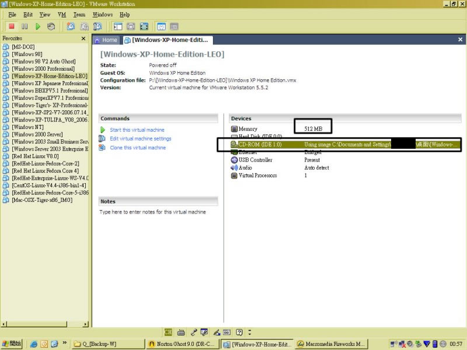Open the Help menu

124,15
